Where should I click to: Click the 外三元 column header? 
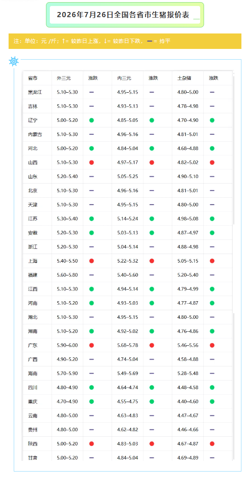point(64,78)
